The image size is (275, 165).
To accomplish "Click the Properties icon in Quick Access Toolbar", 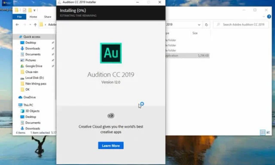I will click(24, 10).
